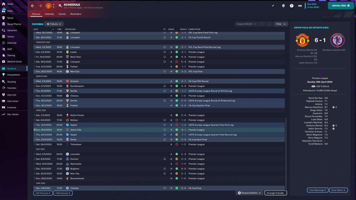Switch to the Calendar tab
356x200 pixels.
(50, 14)
